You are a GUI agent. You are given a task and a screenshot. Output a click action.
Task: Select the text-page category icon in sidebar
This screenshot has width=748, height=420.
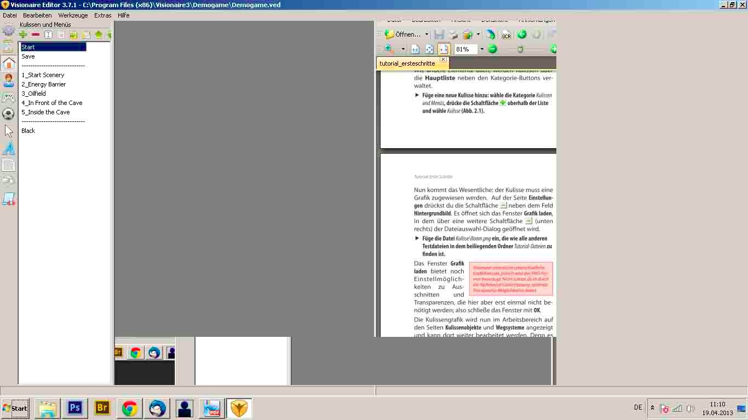click(x=8, y=165)
